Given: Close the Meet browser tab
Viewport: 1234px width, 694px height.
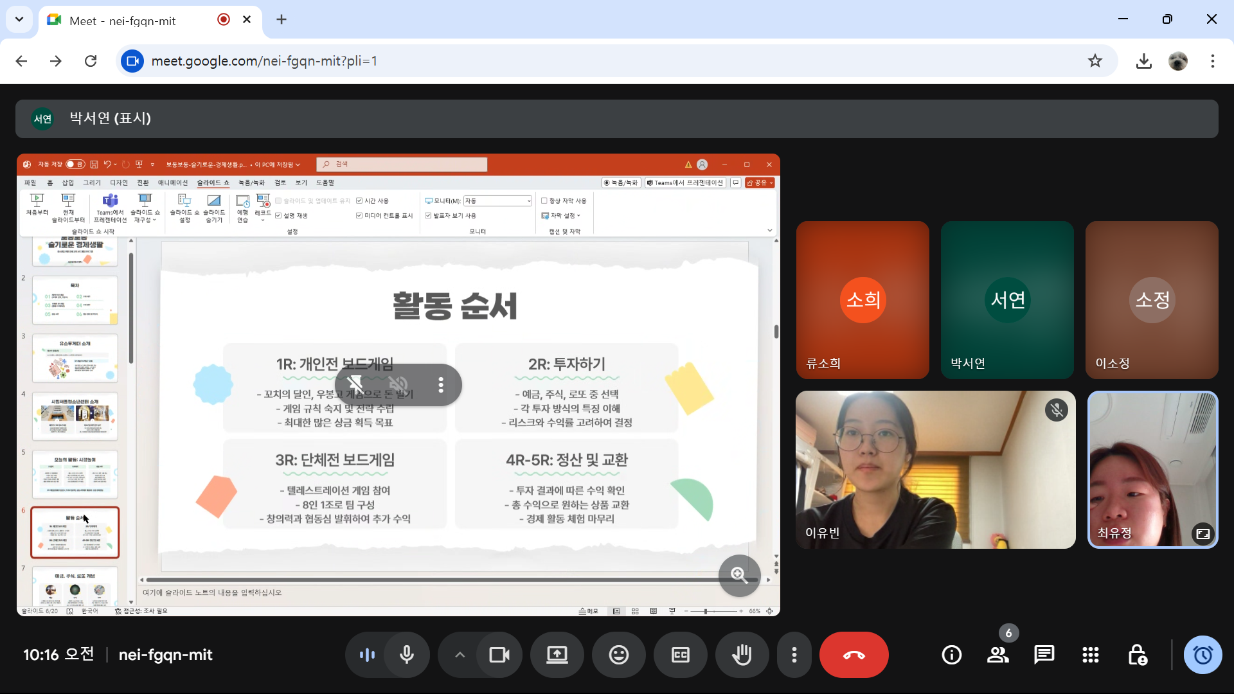Looking at the screenshot, I should [x=247, y=19].
